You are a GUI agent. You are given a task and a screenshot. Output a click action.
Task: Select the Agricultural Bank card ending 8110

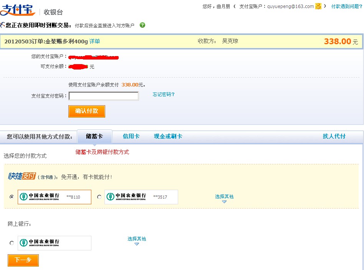point(12,197)
